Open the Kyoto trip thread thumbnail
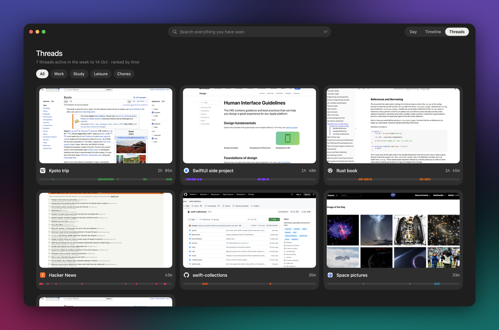The width and height of the screenshot is (499, 330). pos(106,126)
